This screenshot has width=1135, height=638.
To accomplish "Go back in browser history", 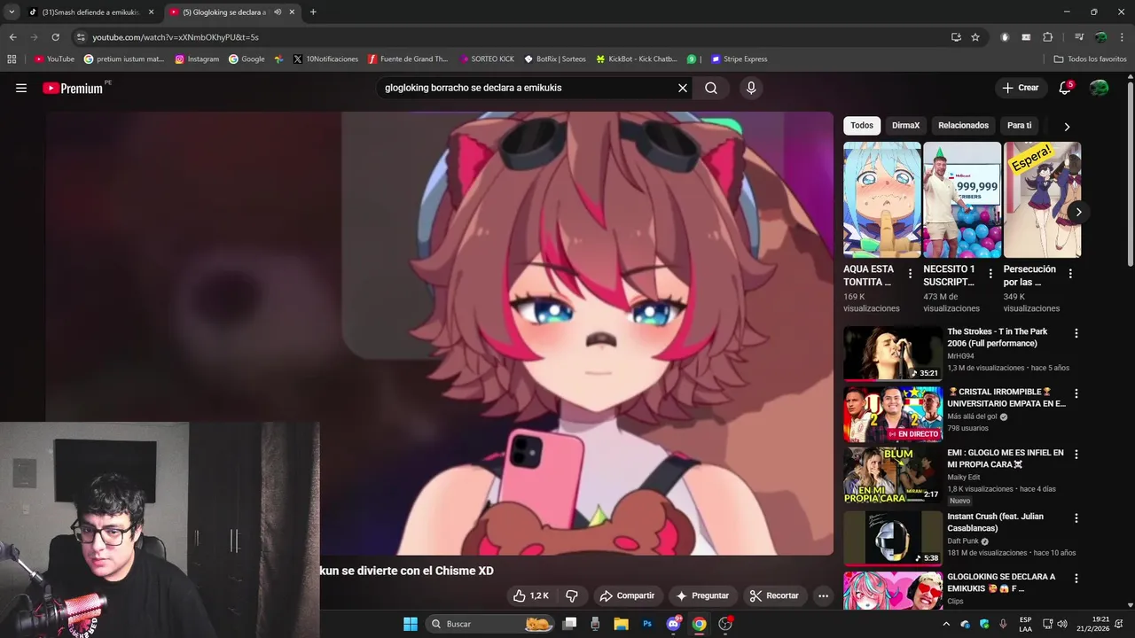I will (x=12, y=37).
